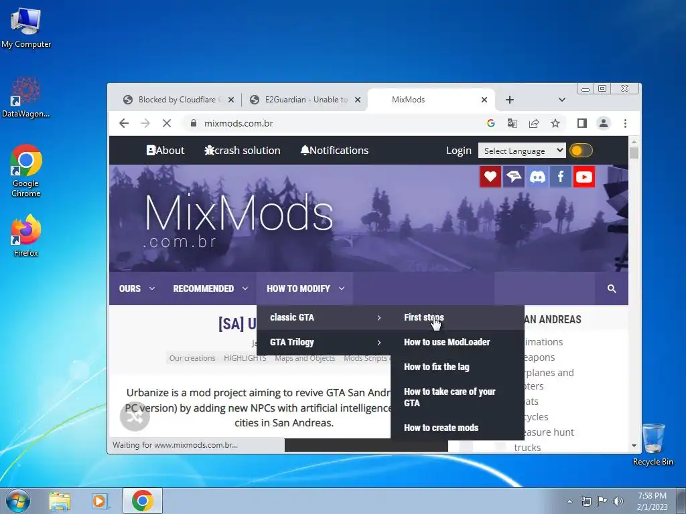This screenshot has width=686, height=514.
Task: Visit the Facebook page icon
Action: point(561,177)
